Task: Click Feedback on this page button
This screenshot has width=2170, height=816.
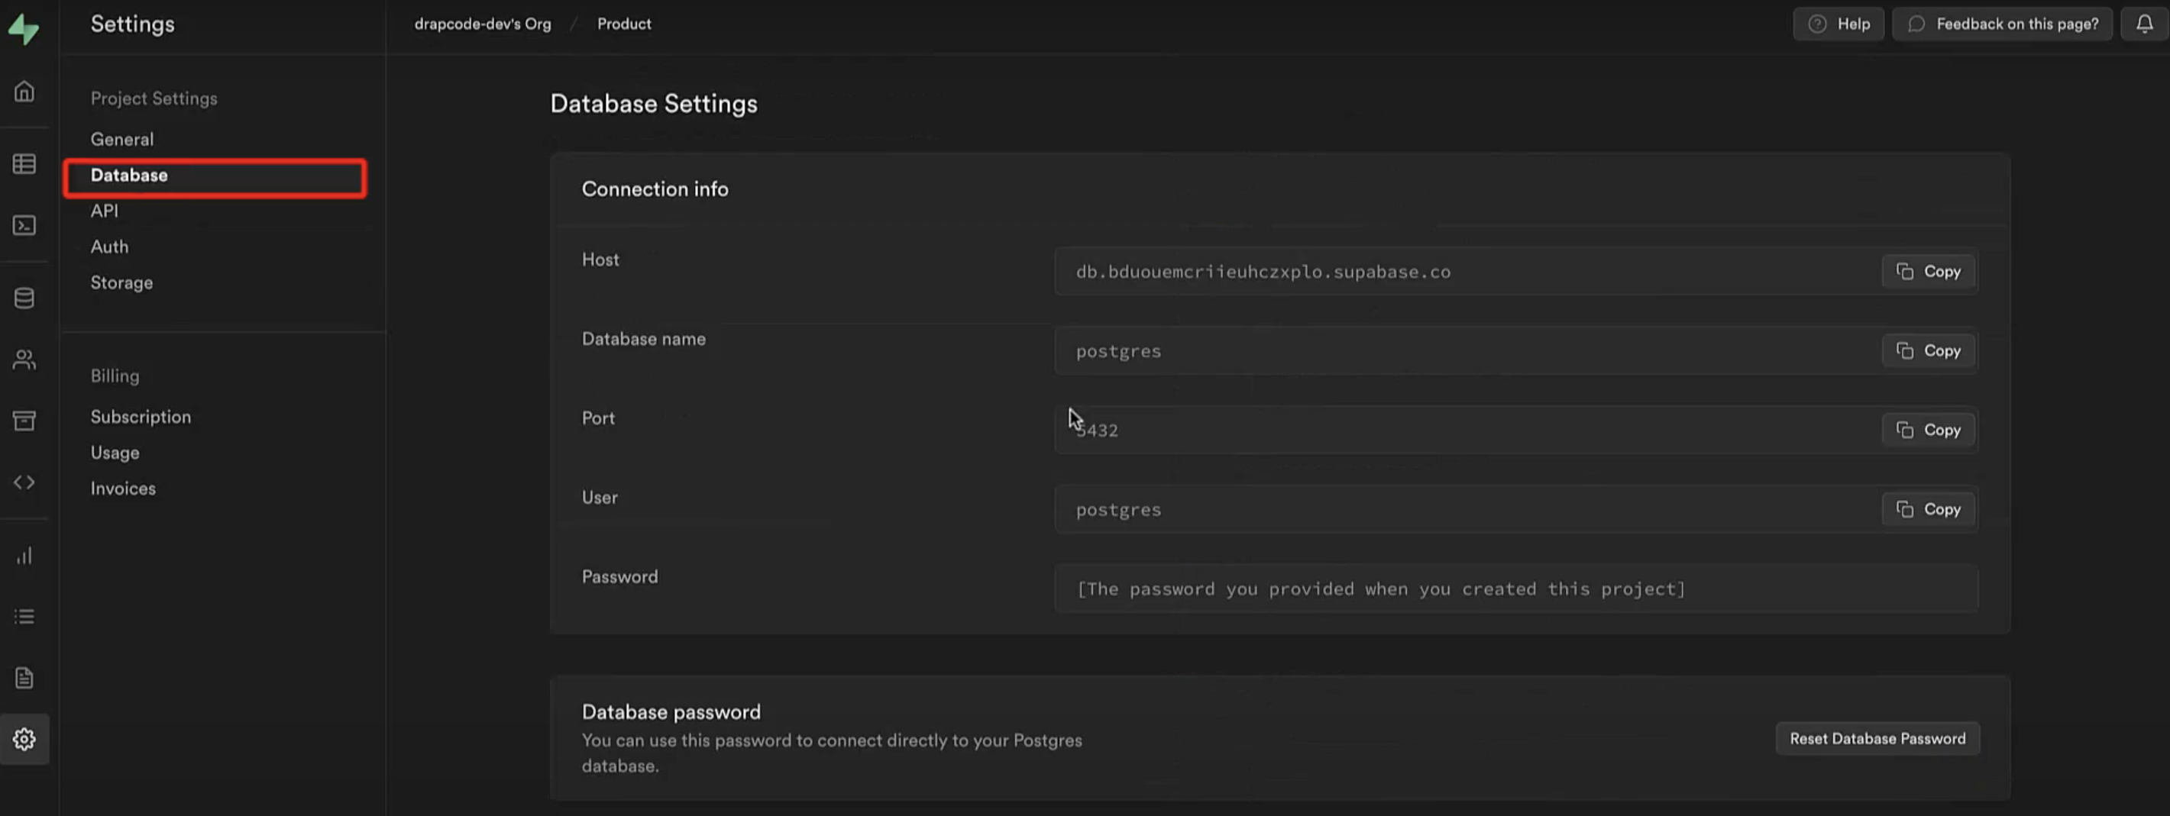Action: pos(2001,24)
